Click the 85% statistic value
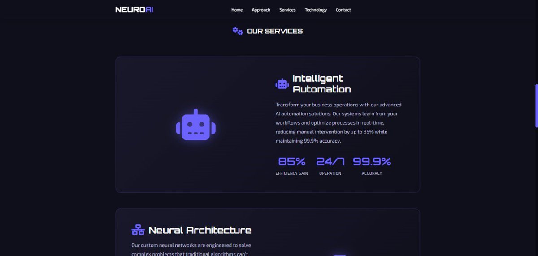538x256 pixels. (x=292, y=161)
